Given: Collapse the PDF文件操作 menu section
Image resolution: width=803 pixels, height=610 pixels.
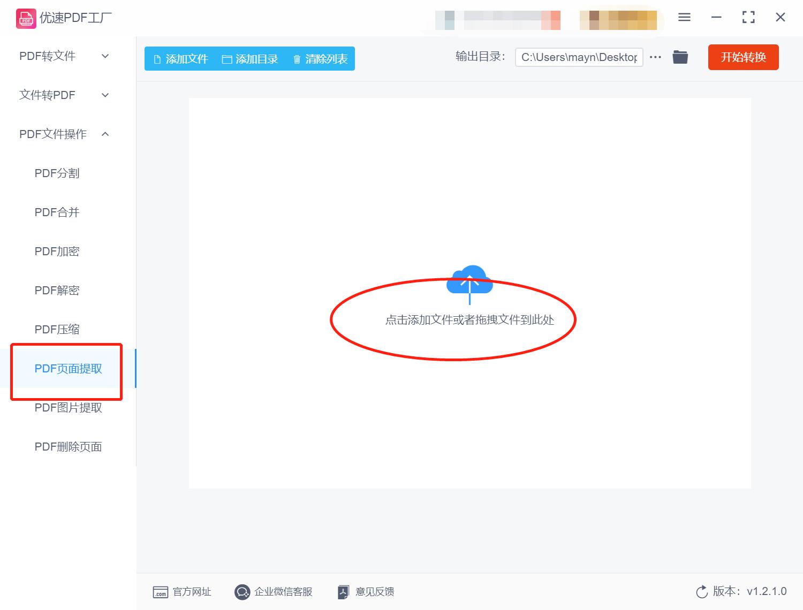Looking at the screenshot, I should point(63,134).
